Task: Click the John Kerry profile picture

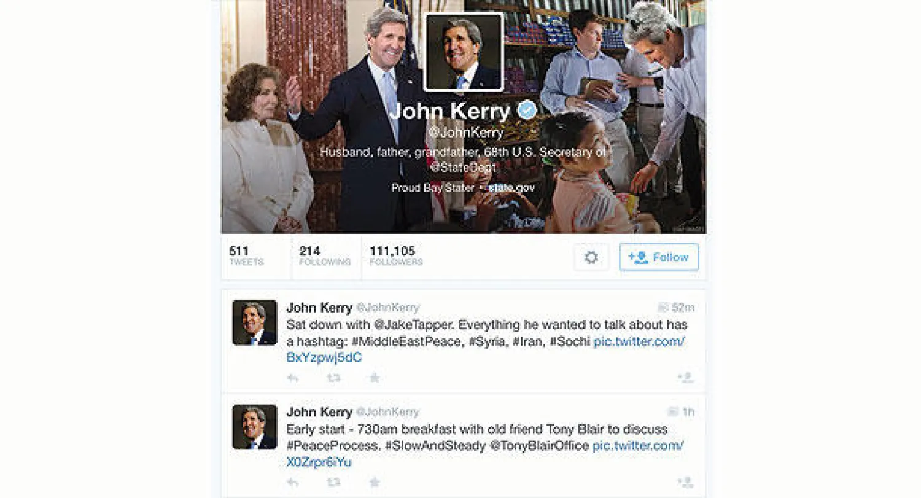Action: (x=464, y=52)
